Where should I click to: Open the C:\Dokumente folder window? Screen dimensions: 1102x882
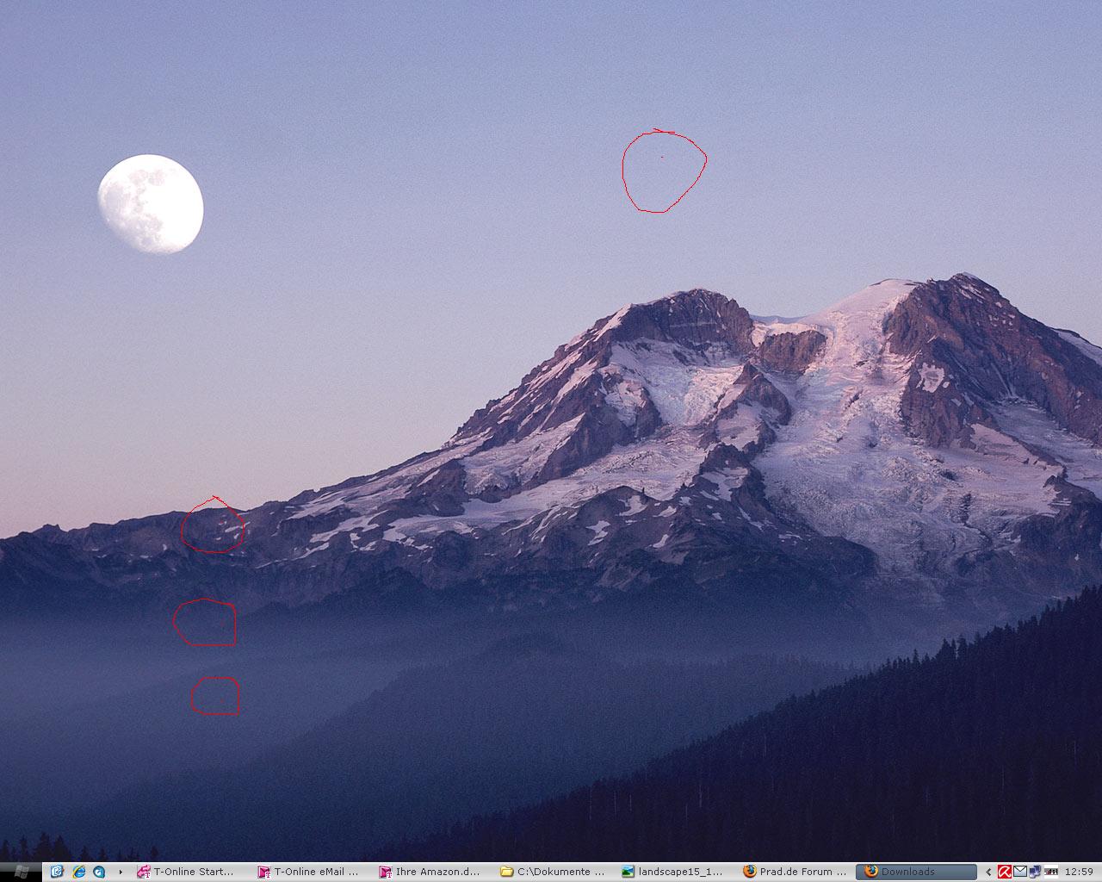(553, 872)
